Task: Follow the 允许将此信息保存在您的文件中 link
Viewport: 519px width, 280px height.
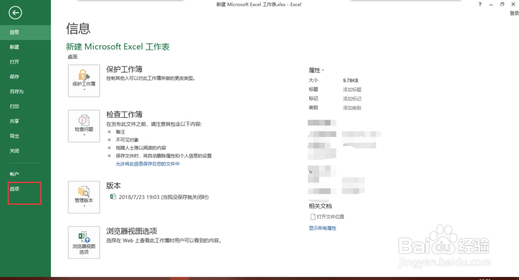Action: pyautogui.click(x=147, y=164)
